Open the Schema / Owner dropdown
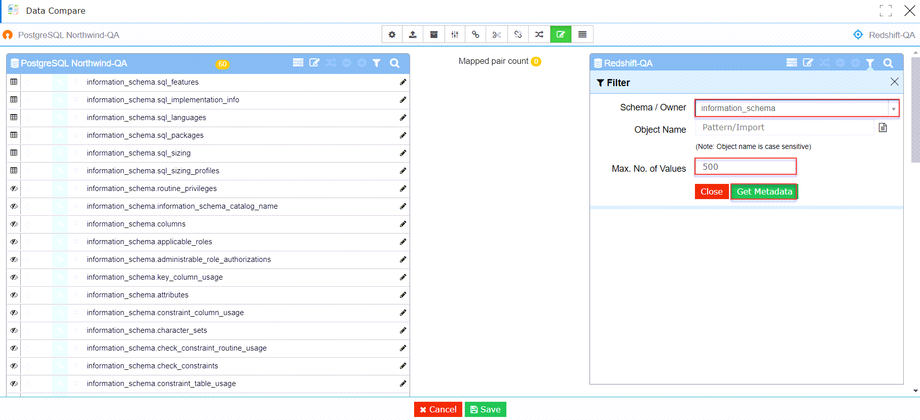 point(797,108)
